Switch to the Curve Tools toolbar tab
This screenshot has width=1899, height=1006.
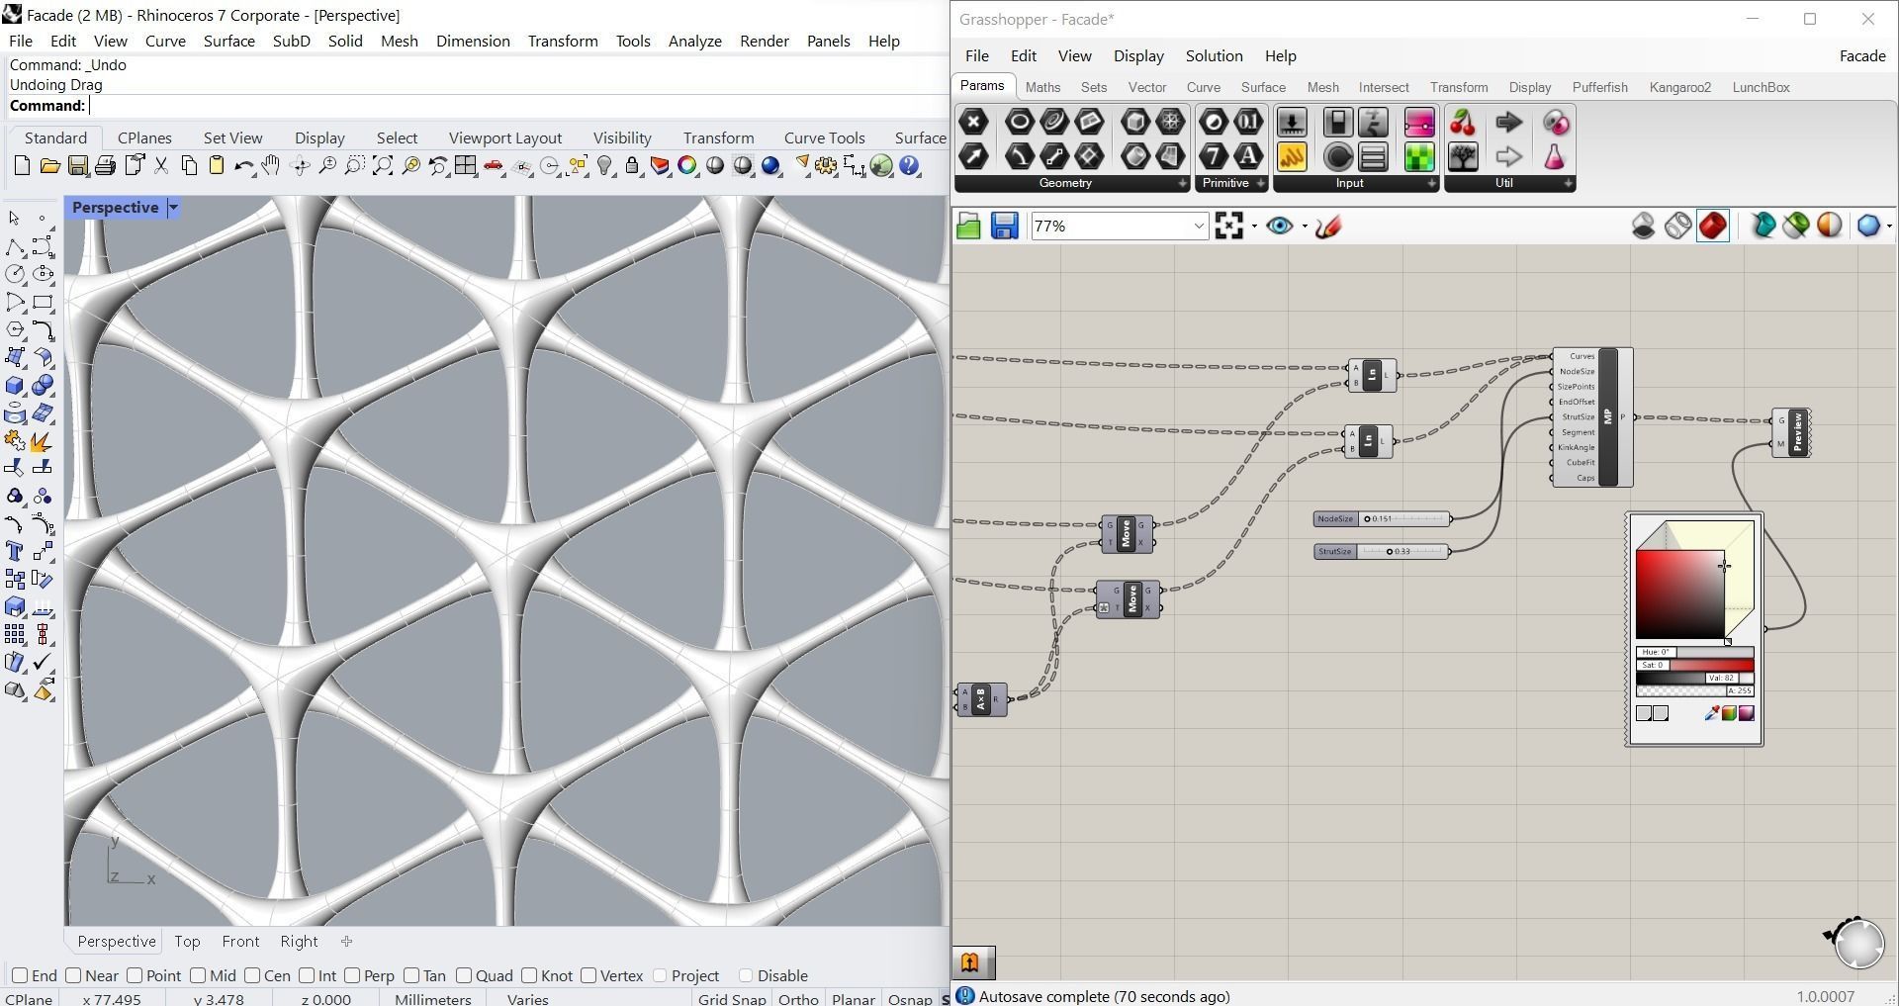[x=824, y=137]
